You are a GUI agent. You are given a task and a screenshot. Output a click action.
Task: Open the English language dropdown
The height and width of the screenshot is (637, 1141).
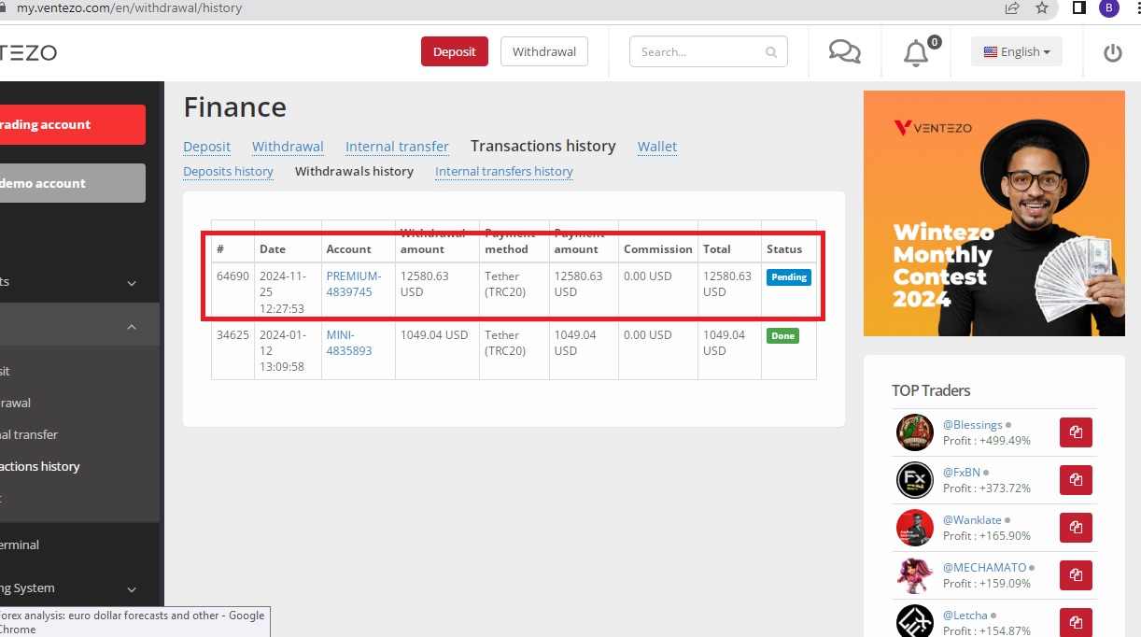pos(1016,52)
